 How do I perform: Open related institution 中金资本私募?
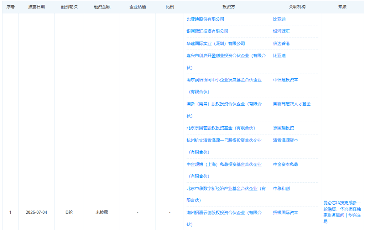click(x=286, y=164)
